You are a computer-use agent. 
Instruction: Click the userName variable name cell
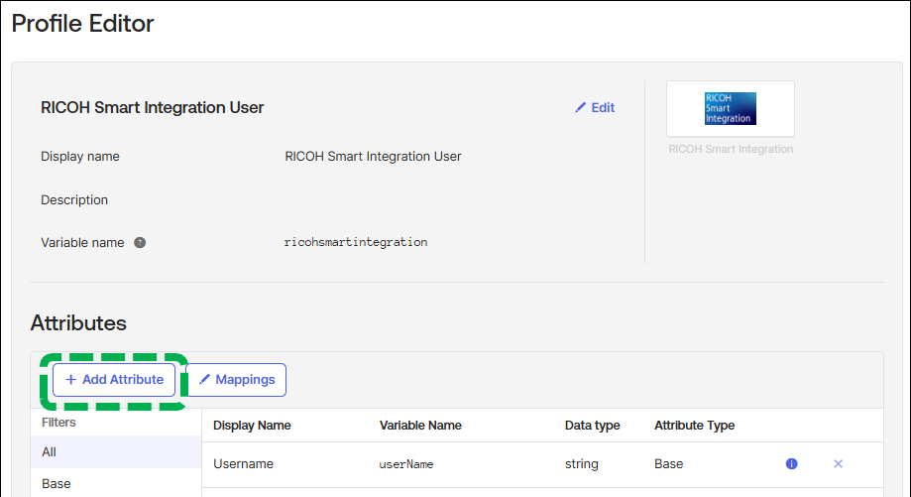[406, 463]
